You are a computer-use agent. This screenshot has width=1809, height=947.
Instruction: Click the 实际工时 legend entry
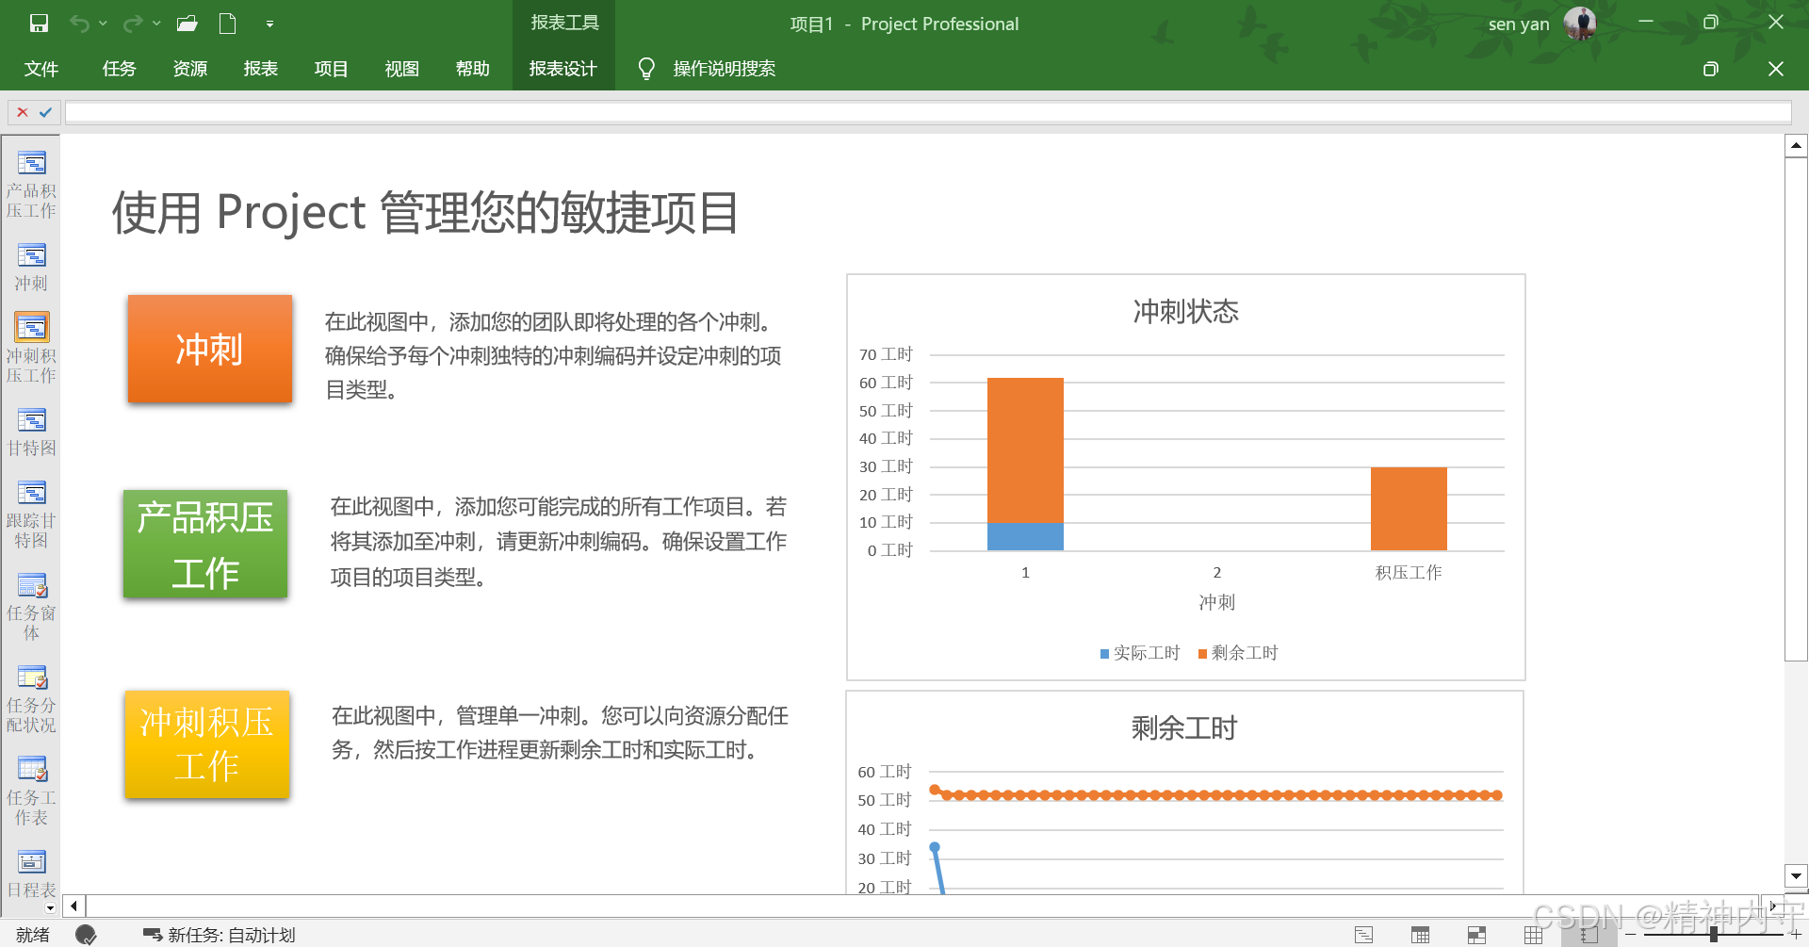point(1140,653)
